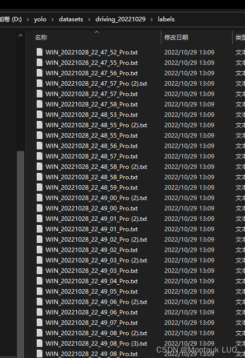
Task: Expand the chevron after driving_20221029 breadcrumb
Action: pyautogui.click(x=151, y=19)
